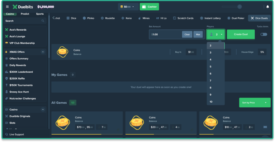Screen dimensions: 275x142
Task: Go to Instant Lottery
Action: click(x=211, y=18)
